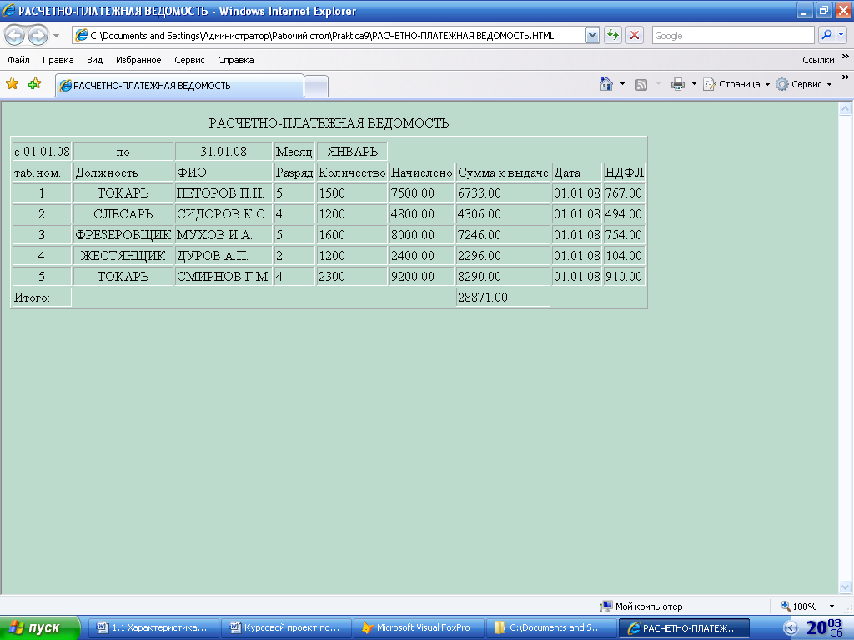Click vertical scrollbar down arrow

point(845,587)
